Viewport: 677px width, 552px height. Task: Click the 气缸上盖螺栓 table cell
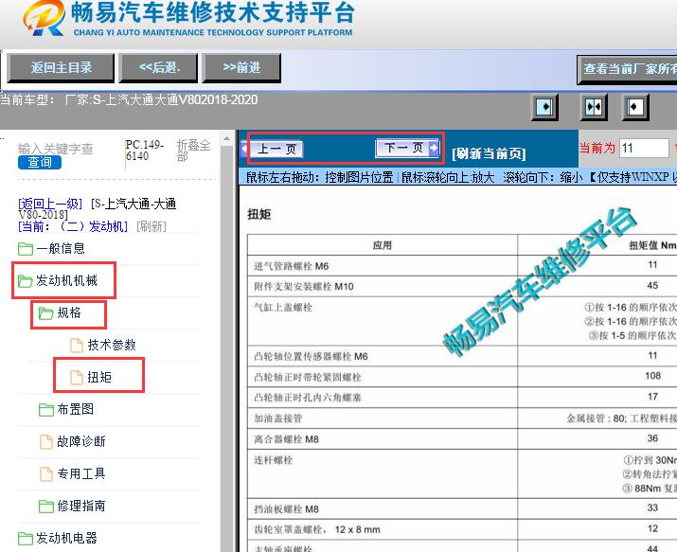coord(383,321)
